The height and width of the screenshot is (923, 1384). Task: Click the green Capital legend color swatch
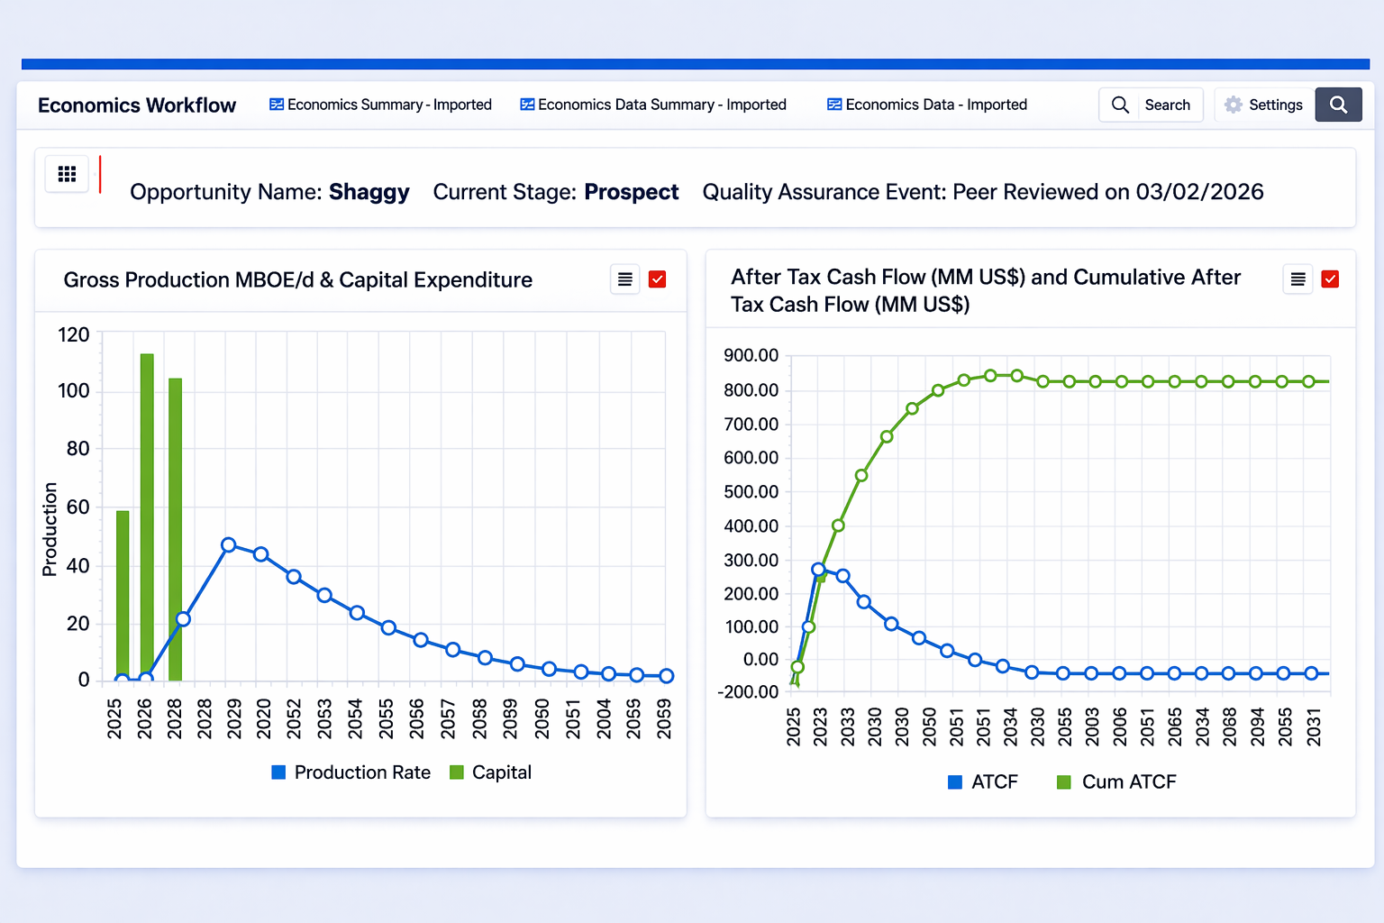tap(458, 772)
